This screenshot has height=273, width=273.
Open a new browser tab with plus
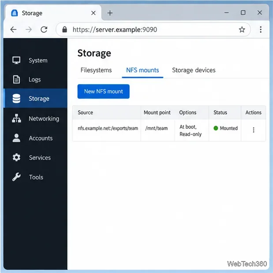click(110, 13)
